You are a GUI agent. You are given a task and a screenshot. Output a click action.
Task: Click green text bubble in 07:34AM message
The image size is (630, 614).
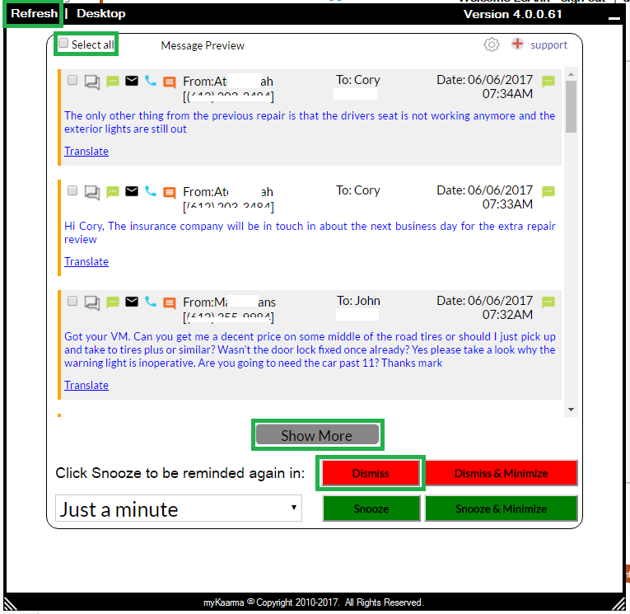(113, 82)
